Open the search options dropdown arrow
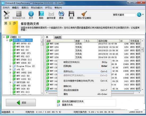This screenshot has width=146, height=116. point(143,15)
